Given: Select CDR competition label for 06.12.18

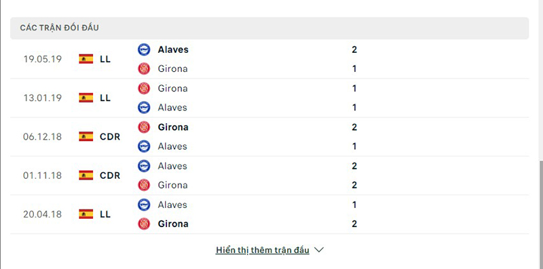Looking at the screenshot, I should (110, 137).
